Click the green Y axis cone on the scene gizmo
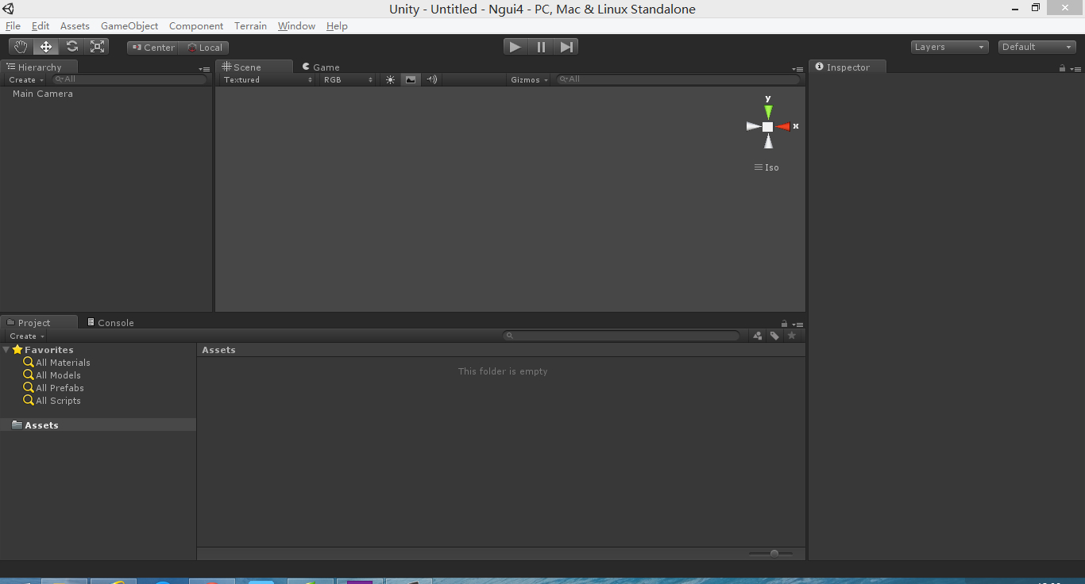The height and width of the screenshot is (584, 1085). click(x=768, y=111)
